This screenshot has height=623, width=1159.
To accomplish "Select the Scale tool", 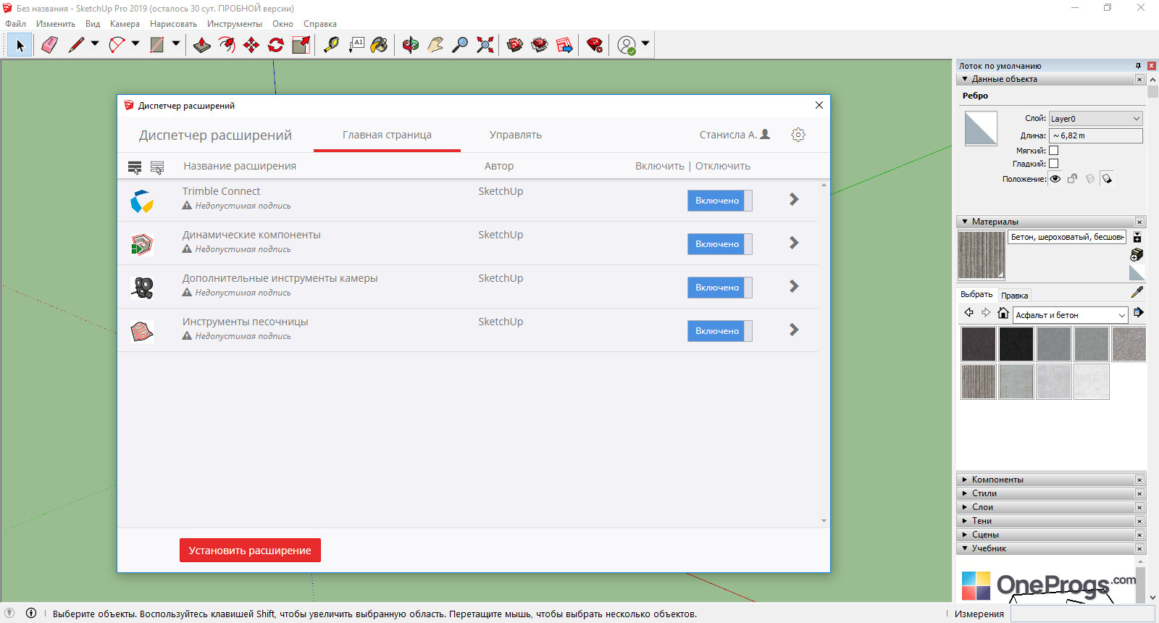I will (301, 45).
